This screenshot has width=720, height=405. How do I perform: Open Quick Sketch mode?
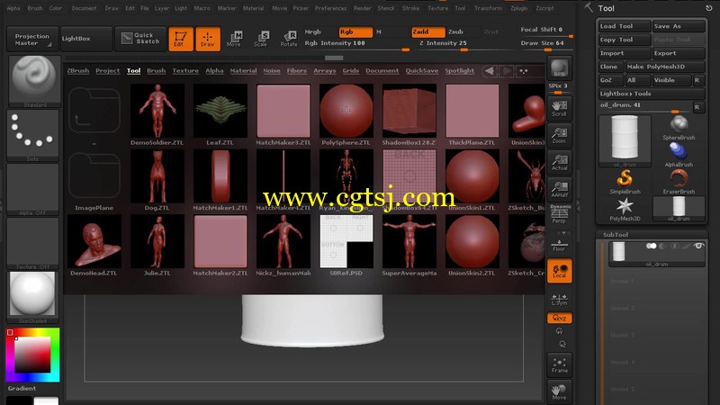140,39
